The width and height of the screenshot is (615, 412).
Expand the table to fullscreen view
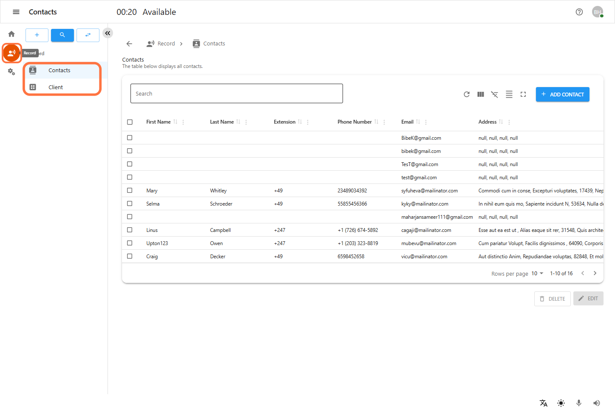tap(523, 94)
